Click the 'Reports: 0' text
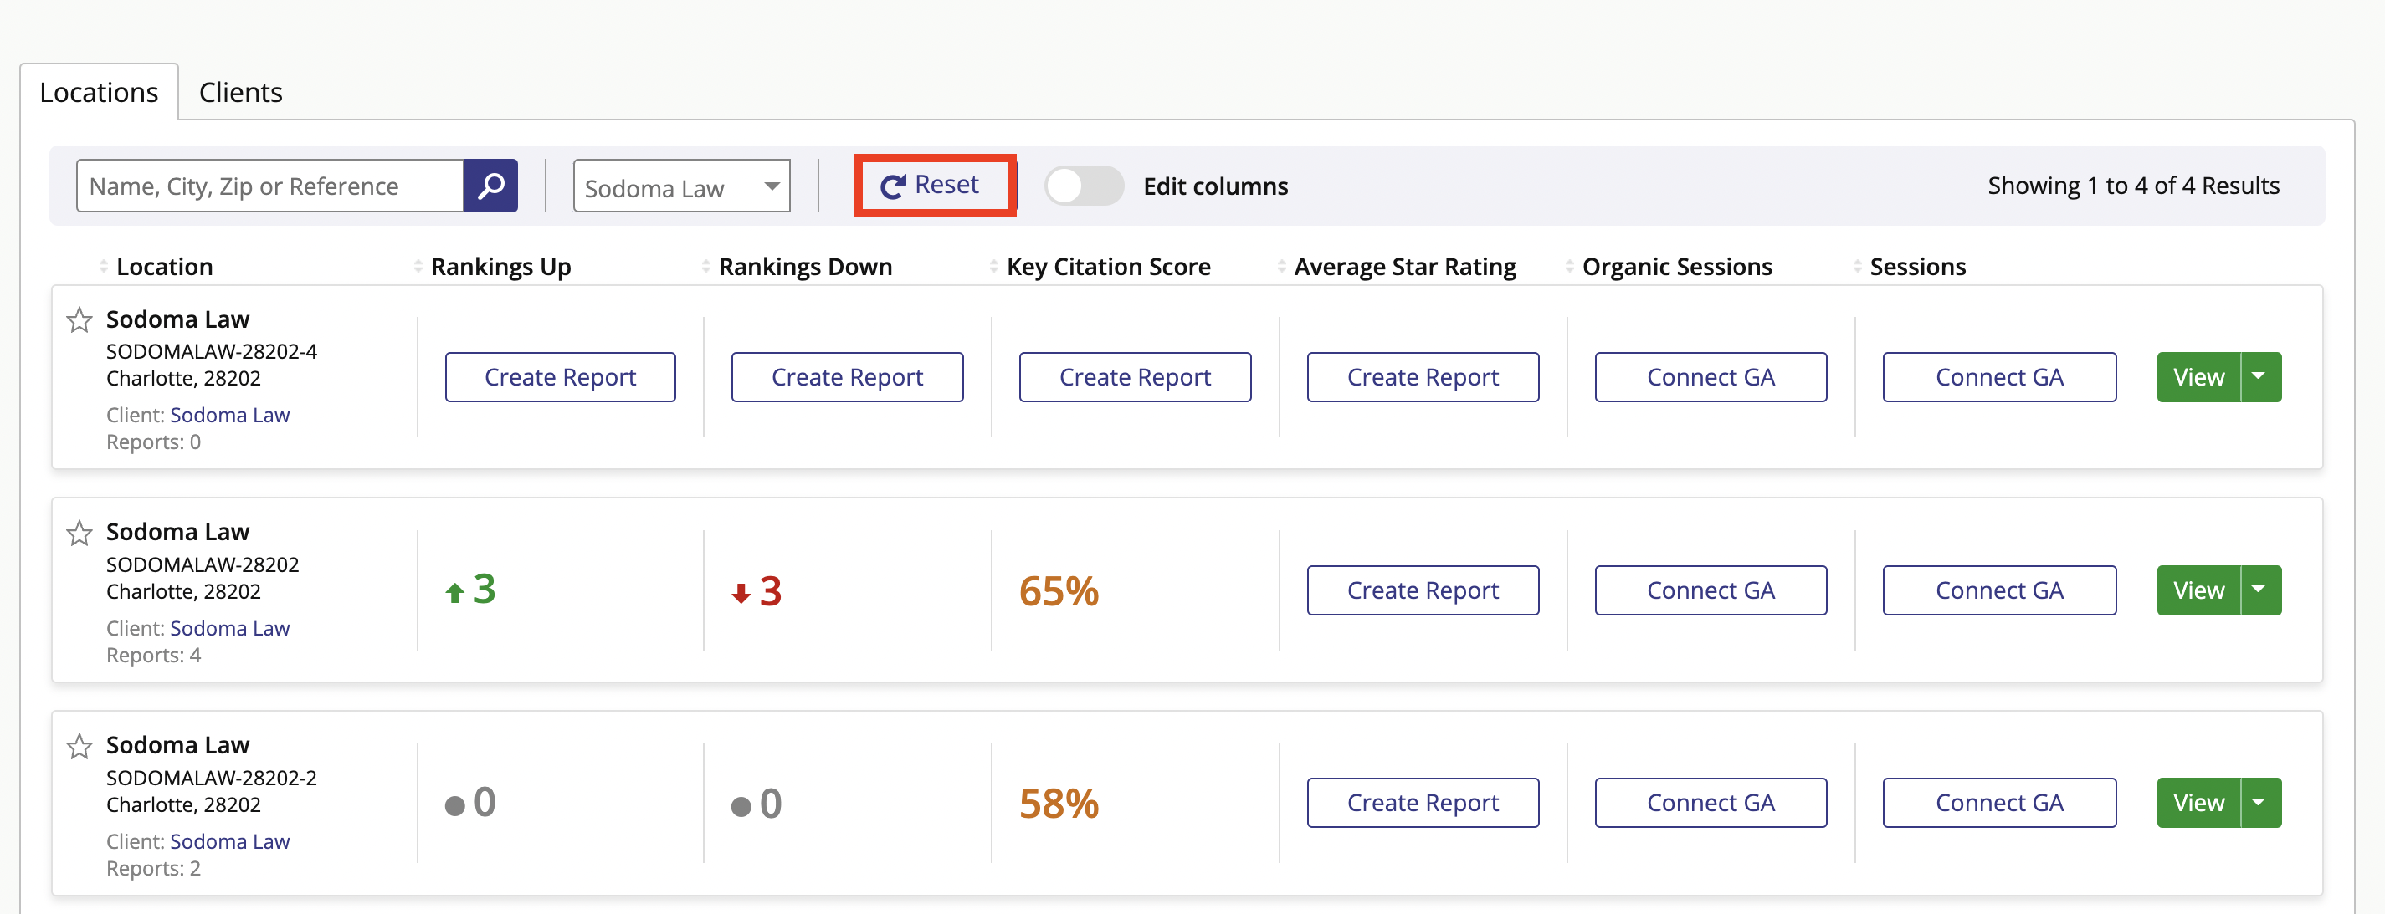This screenshot has width=2385, height=914. [x=154, y=442]
